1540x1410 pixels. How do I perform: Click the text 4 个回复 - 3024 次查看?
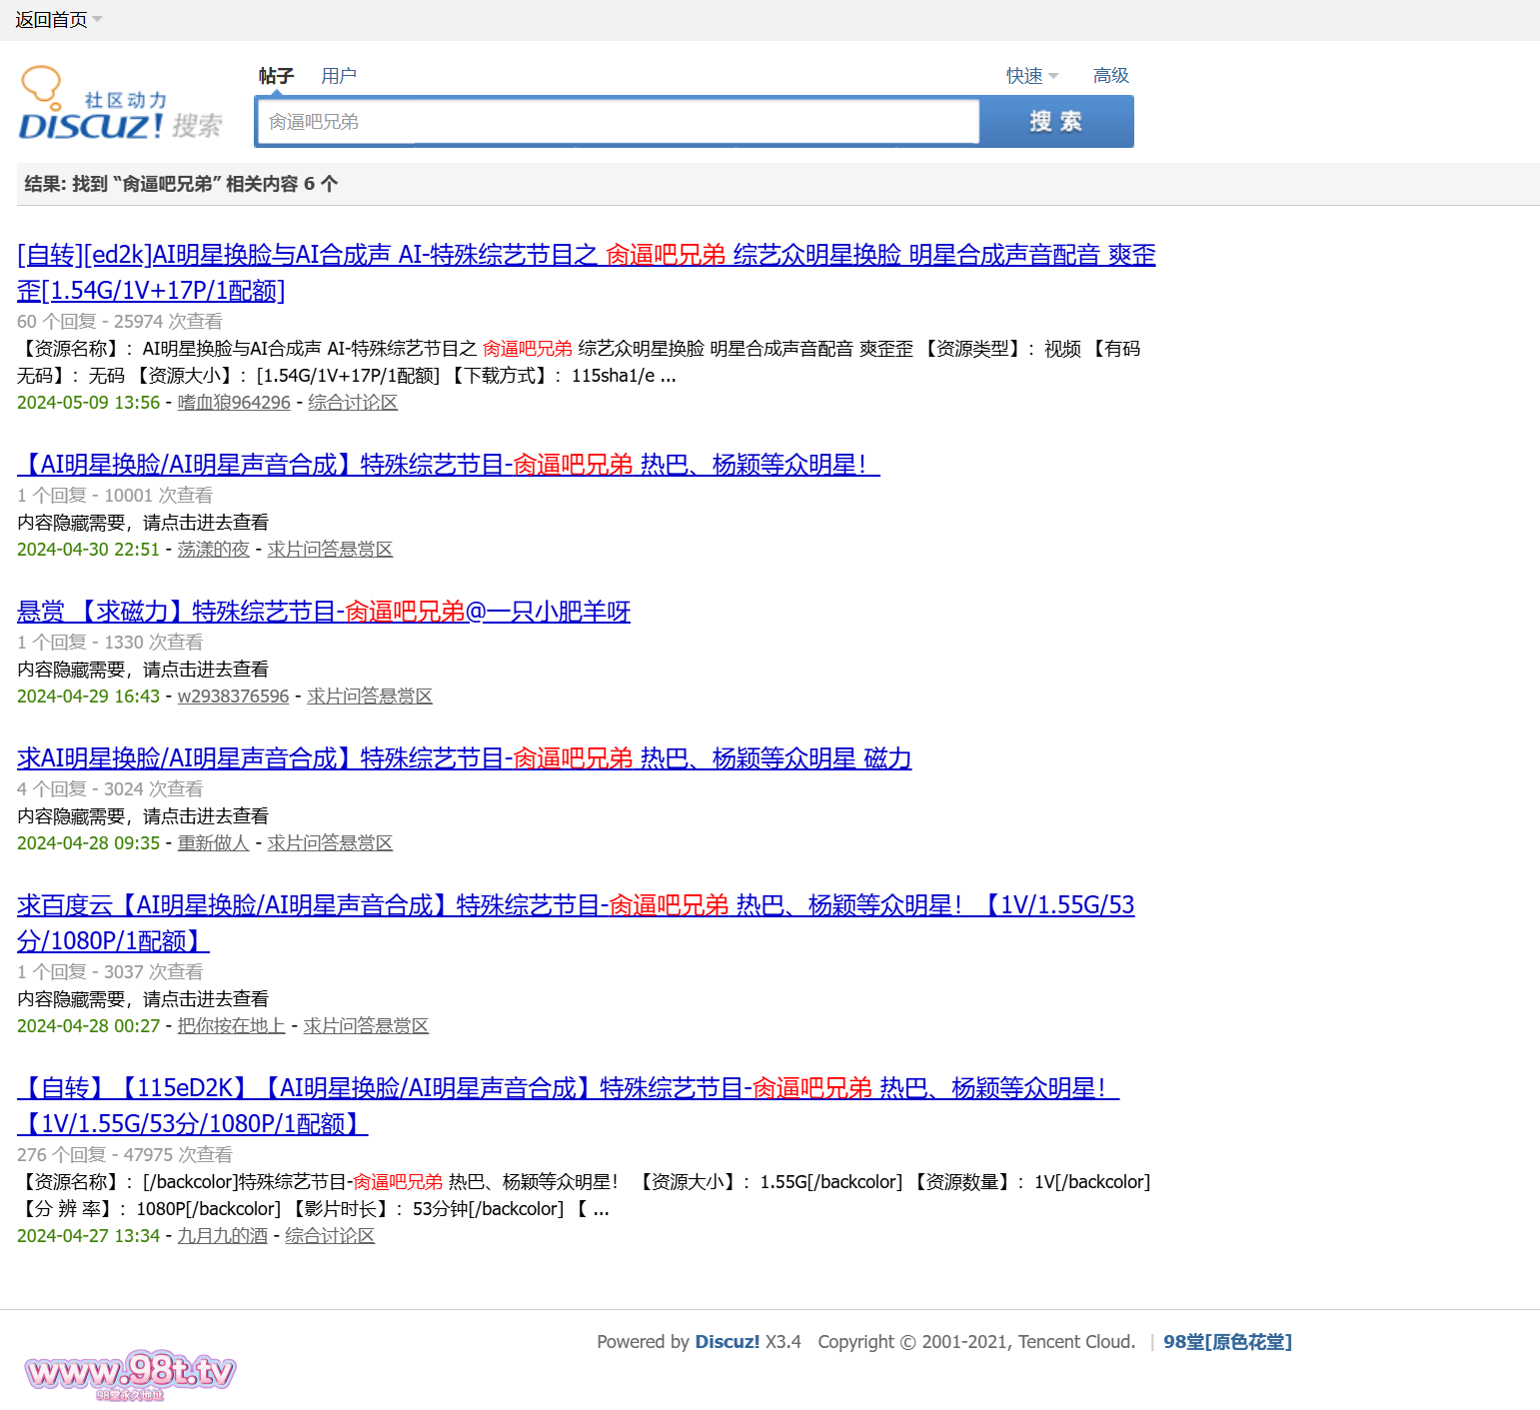pyautogui.click(x=110, y=789)
